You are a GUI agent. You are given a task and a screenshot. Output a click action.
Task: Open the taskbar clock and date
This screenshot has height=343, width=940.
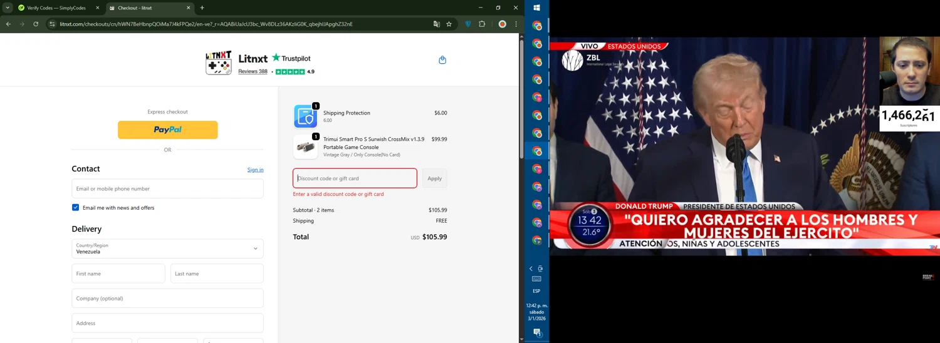click(536, 312)
